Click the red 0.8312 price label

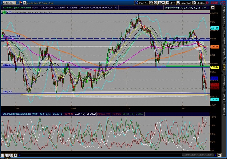215,84
